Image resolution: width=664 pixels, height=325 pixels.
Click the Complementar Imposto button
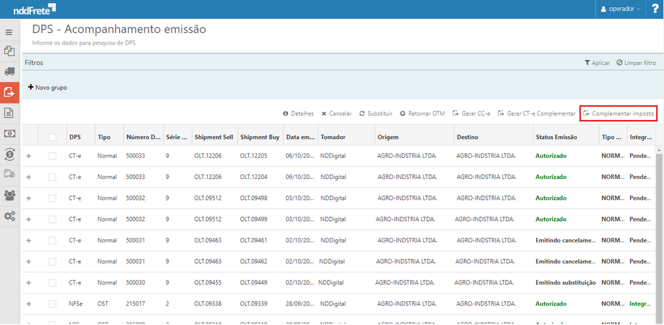618,113
